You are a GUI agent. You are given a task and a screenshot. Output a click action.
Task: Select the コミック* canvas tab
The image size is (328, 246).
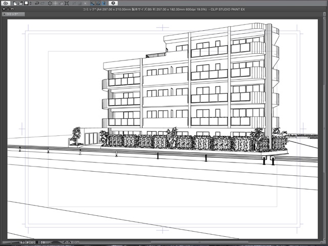click(13, 14)
